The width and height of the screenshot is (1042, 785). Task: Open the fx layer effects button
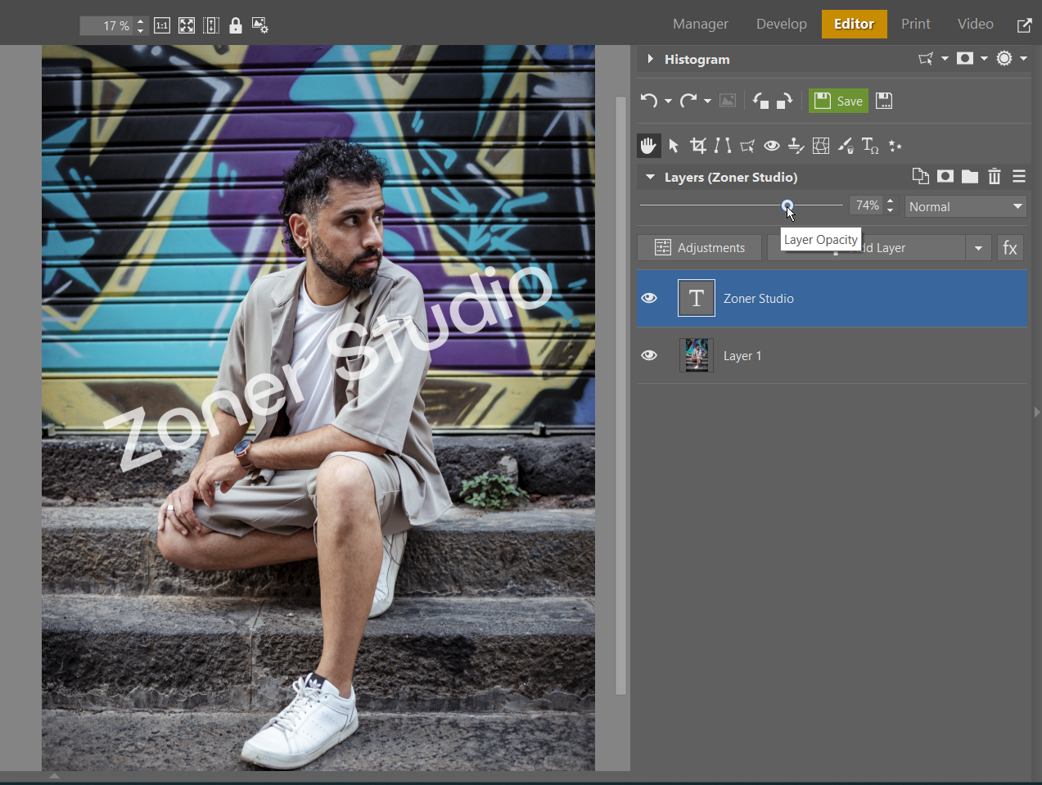(1010, 248)
